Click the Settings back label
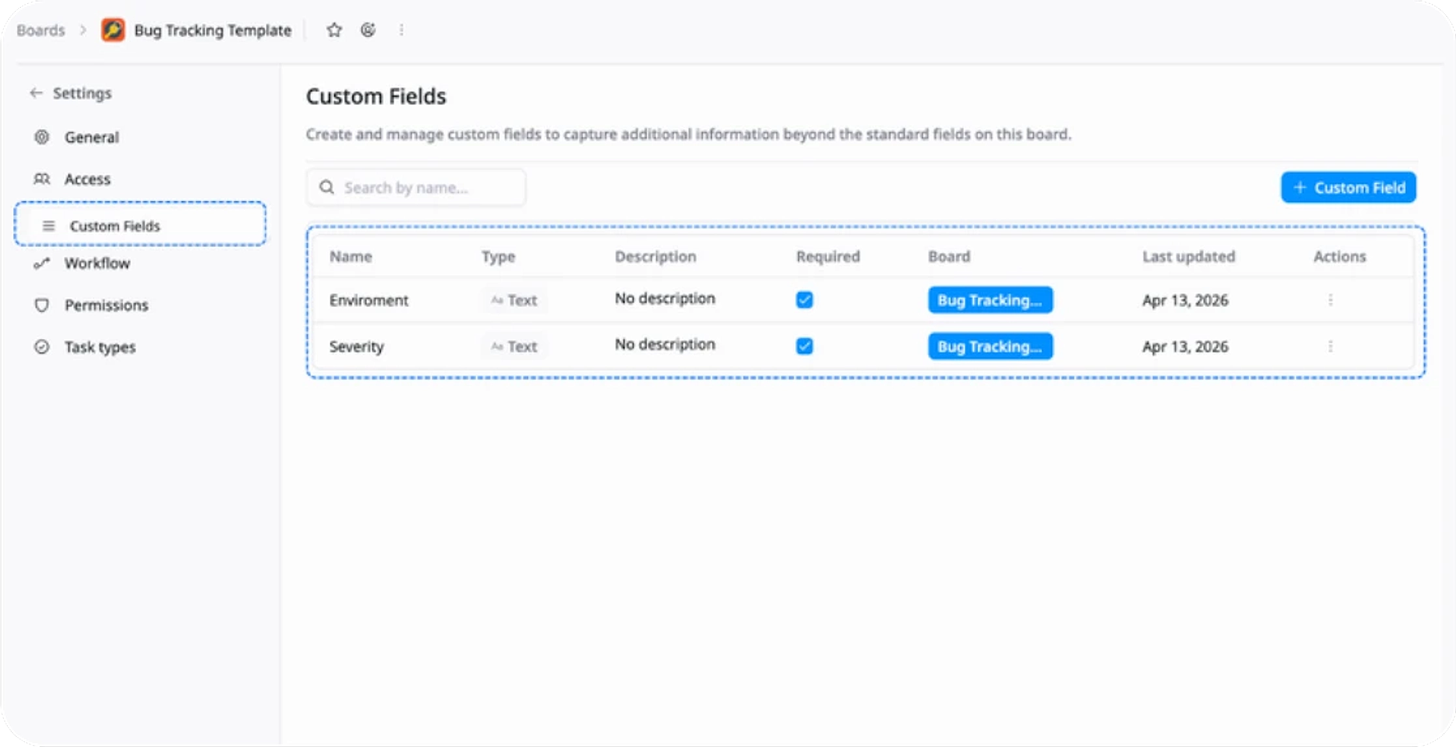Screen dimensions: 1456x747 tap(82, 93)
